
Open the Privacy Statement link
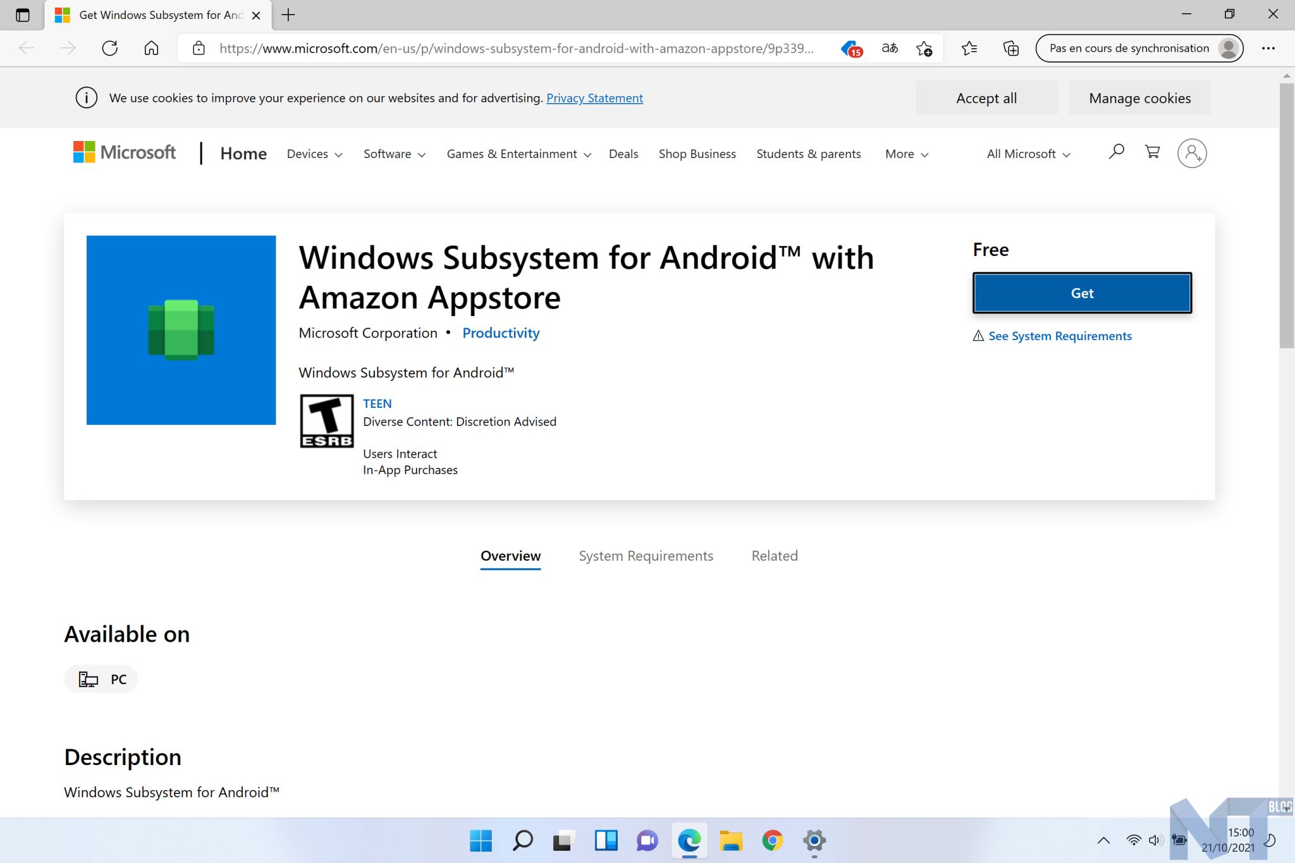[594, 98]
